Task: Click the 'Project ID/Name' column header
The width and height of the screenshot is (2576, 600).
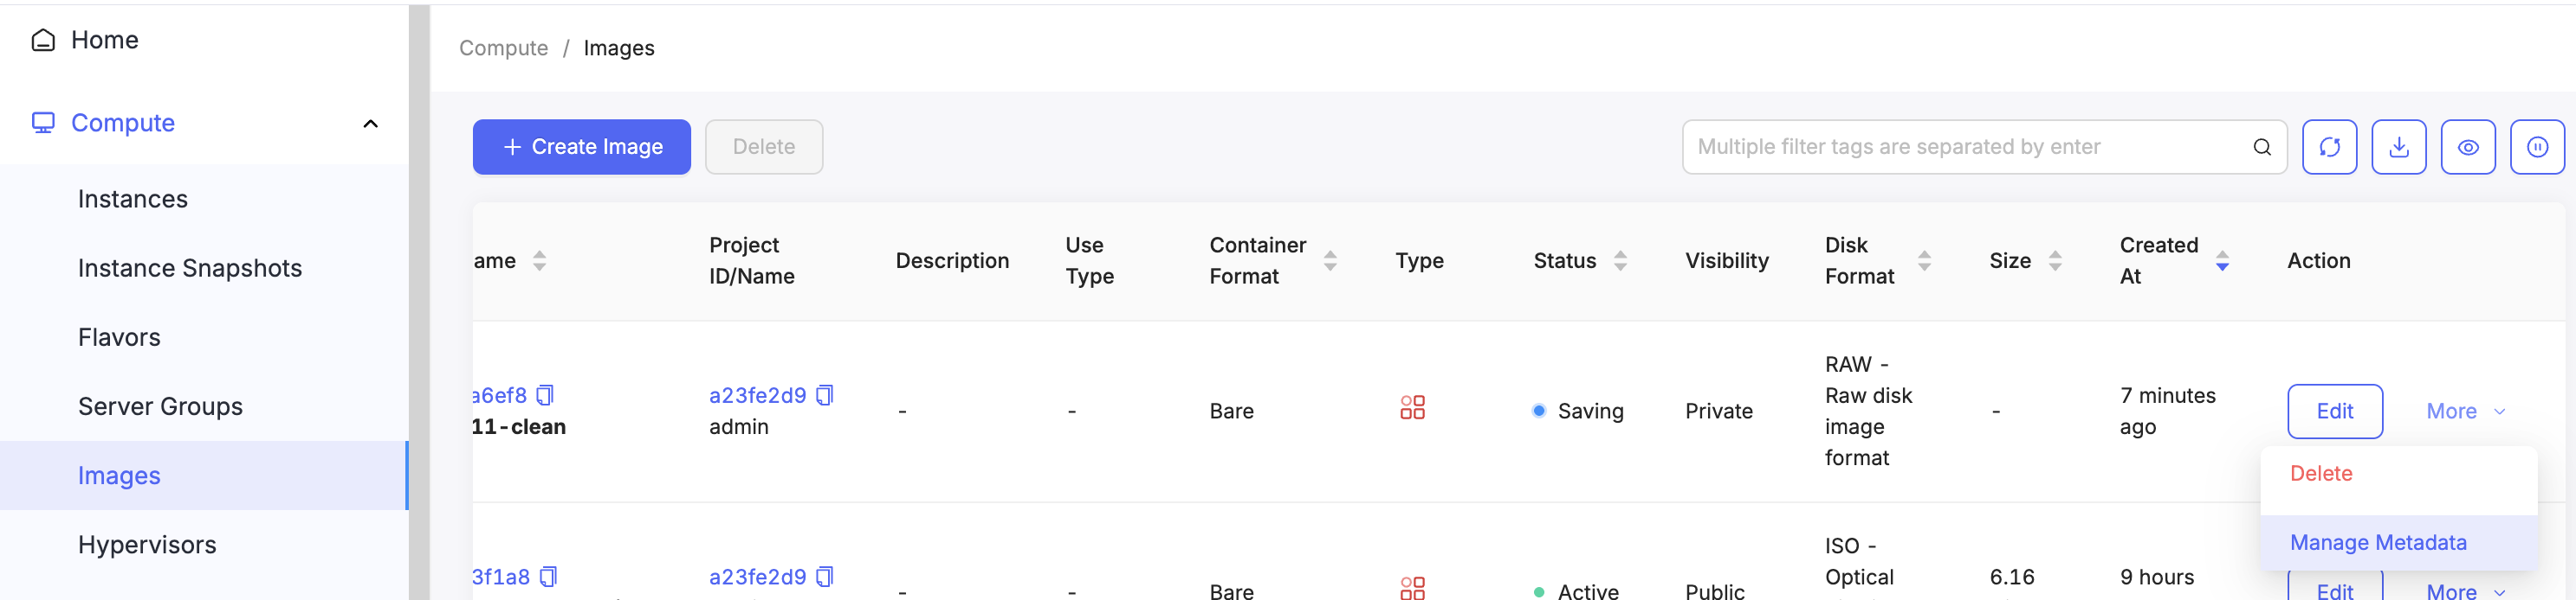Action: [751, 260]
